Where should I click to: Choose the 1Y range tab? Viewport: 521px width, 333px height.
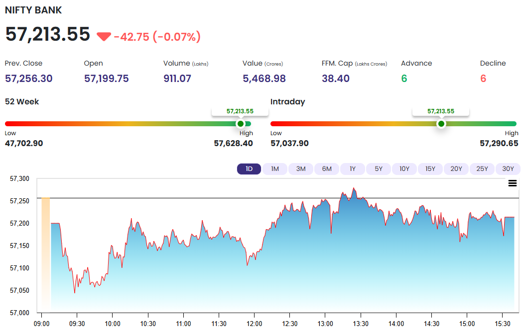[x=353, y=169]
